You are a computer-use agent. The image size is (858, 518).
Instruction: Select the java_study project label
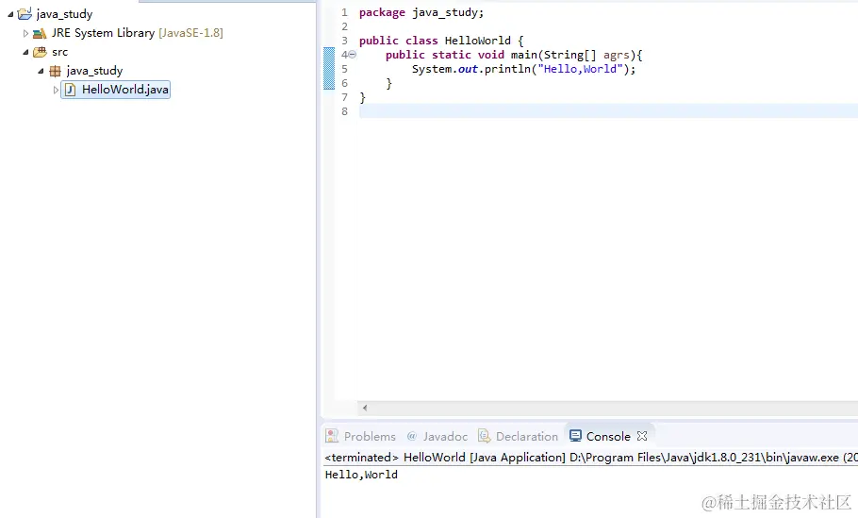point(64,14)
